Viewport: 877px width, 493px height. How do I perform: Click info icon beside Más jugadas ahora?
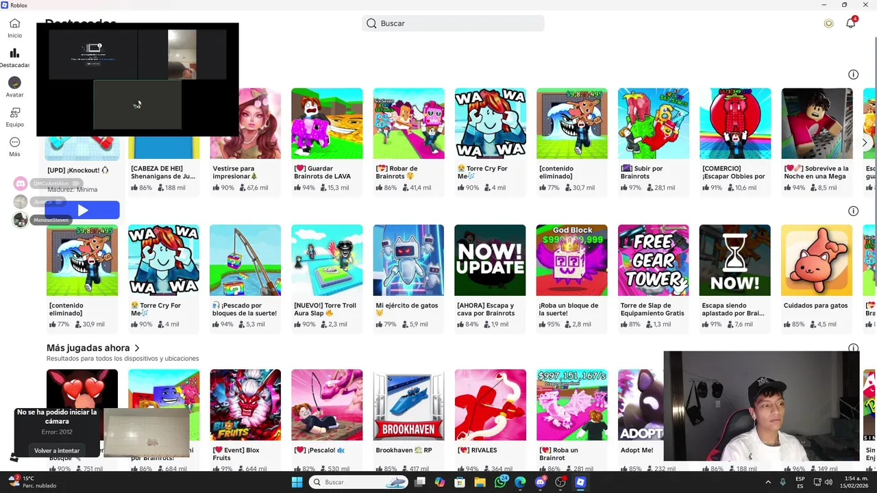click(853, 349)
